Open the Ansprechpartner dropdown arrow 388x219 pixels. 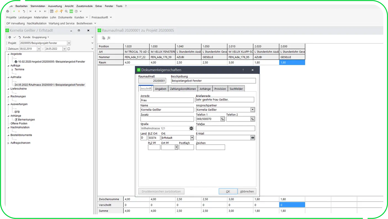tap(253, 110)
